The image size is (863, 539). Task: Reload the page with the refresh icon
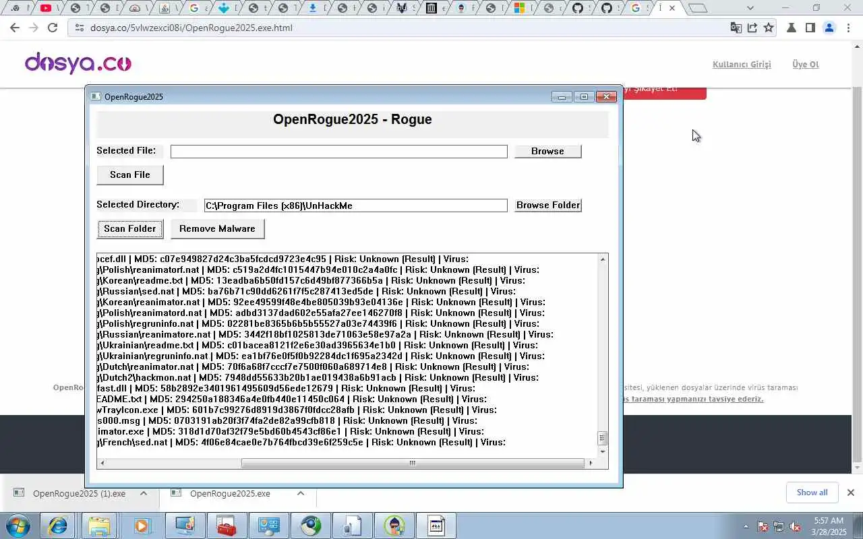53,28
